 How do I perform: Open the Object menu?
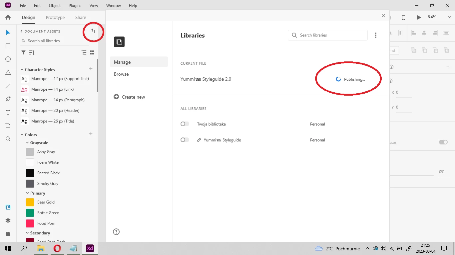coord(55,6)
